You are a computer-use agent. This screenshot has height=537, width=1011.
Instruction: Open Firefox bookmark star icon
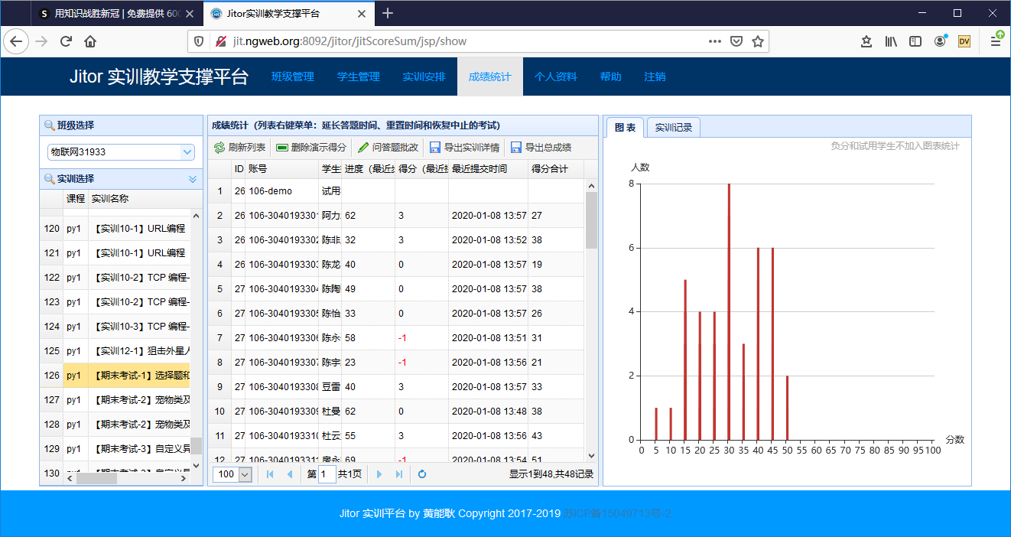[x=757, y=41]
